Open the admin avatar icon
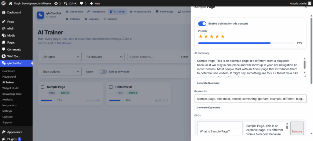313x141 pixels. click(x=309, y=3)
